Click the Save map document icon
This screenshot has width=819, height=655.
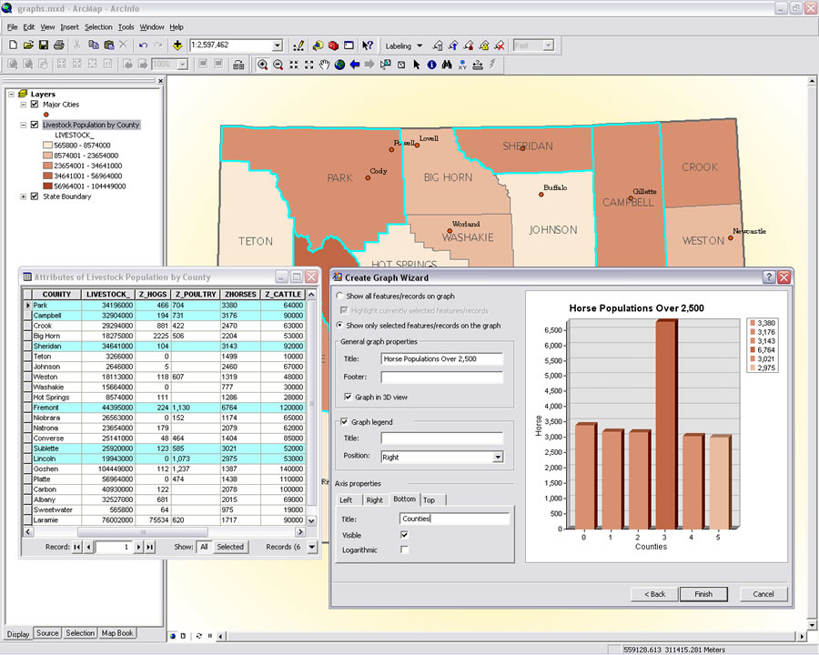pyautogui.click(x=44, y=45)
